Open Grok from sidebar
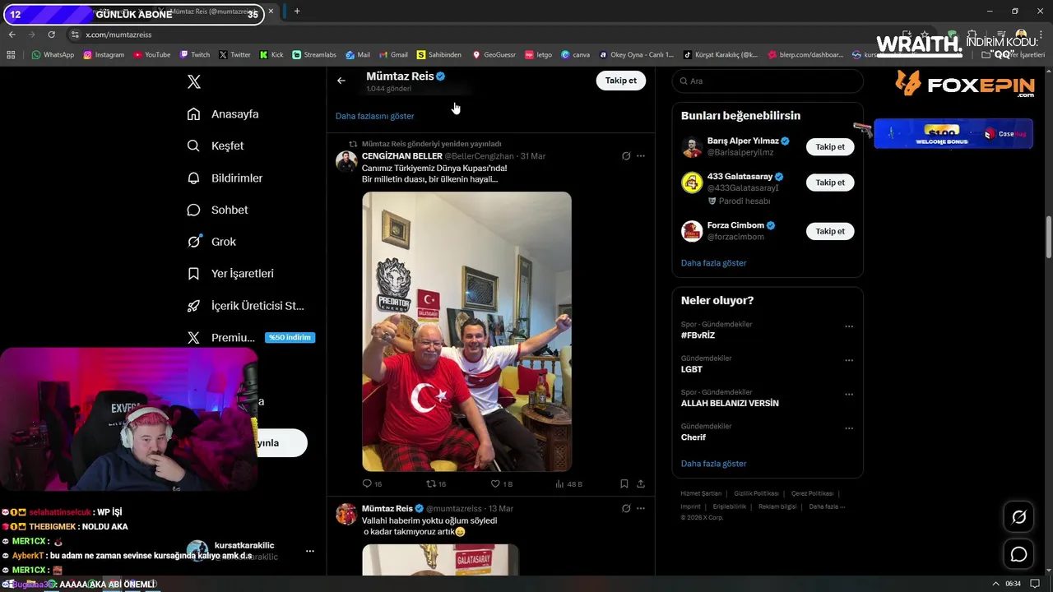Image resolution: width=1053 pixels, height=592 pixels. 211,242
